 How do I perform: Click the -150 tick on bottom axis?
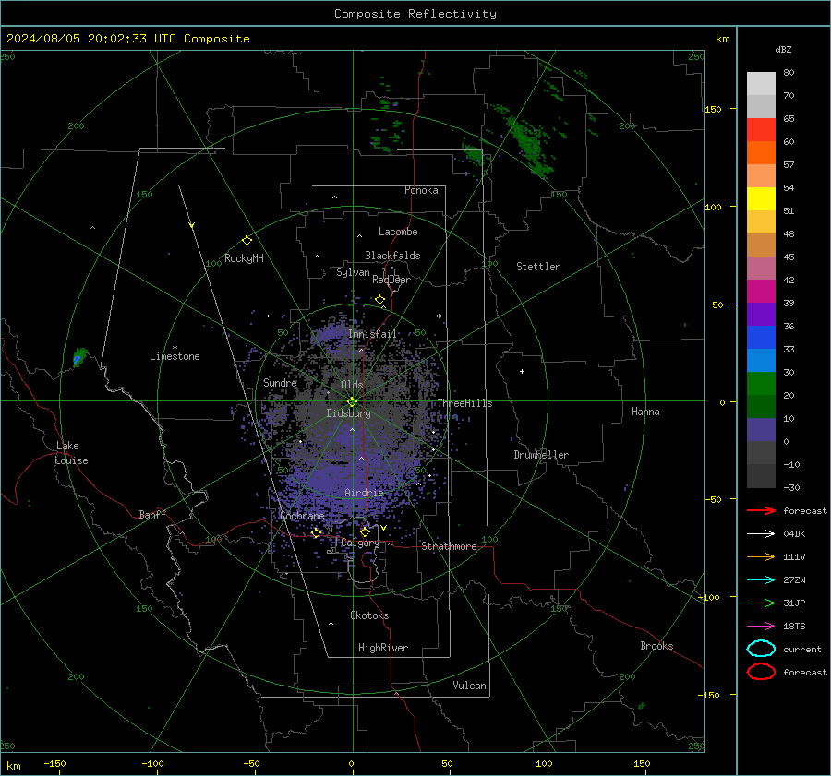tap(54, 763)
